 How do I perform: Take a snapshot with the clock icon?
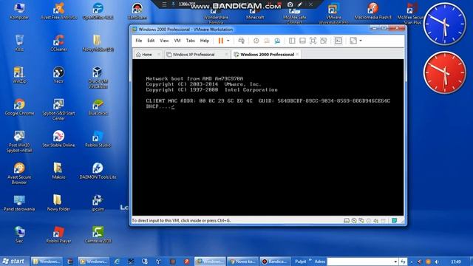(256, 41)
